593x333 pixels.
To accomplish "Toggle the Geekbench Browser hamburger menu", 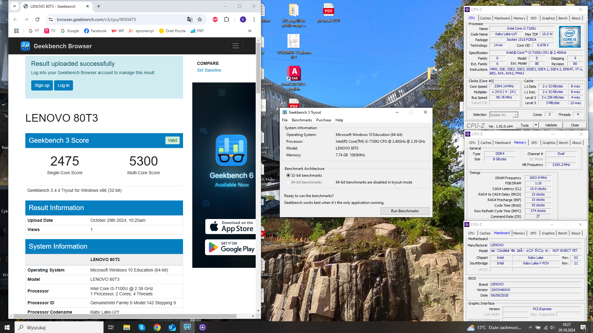I will pos(236,46).
